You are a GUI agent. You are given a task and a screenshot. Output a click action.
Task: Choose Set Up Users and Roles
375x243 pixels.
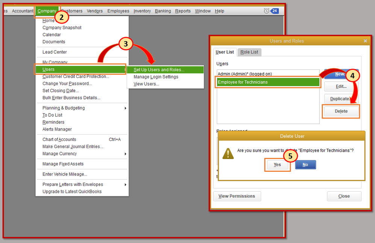(165, 70)
